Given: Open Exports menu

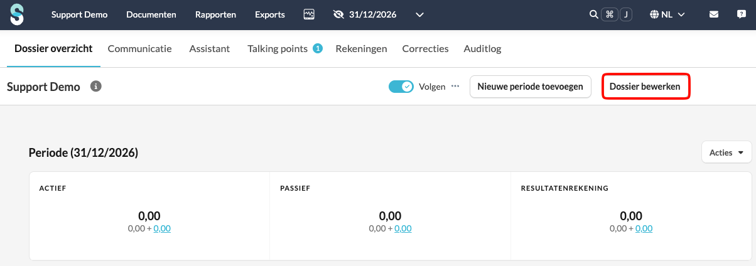Looking at the screenshot, I should coord(269,14).
